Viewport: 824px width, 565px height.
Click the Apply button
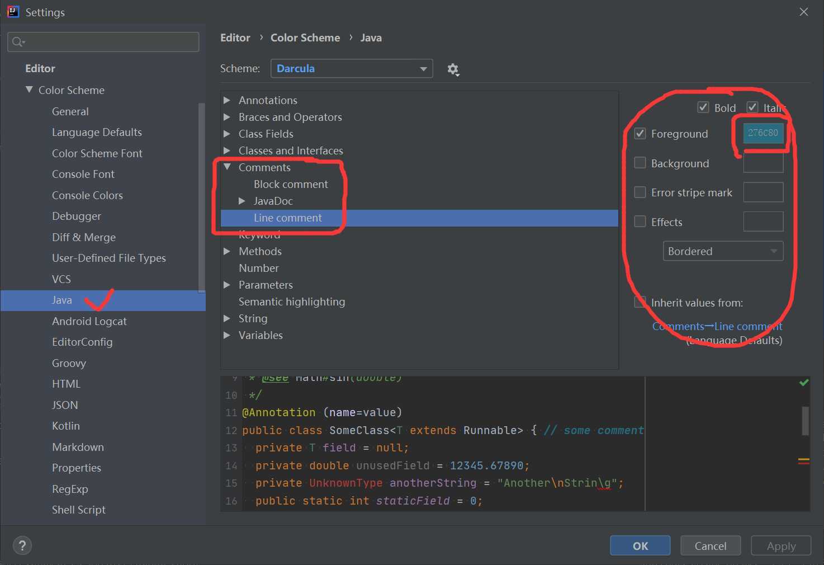pos(781,545)
